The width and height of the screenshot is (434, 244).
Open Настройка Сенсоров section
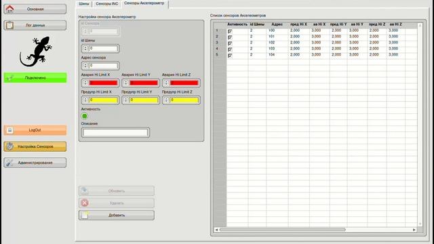pyautogui.click(x=35, y=146)
